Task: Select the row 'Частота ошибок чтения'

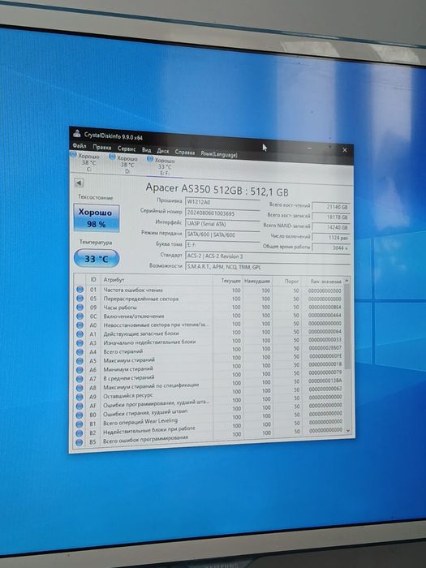Action: click(209, 290)
